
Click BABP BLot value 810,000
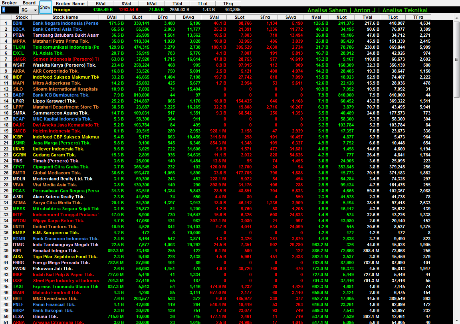pos(141,95)
